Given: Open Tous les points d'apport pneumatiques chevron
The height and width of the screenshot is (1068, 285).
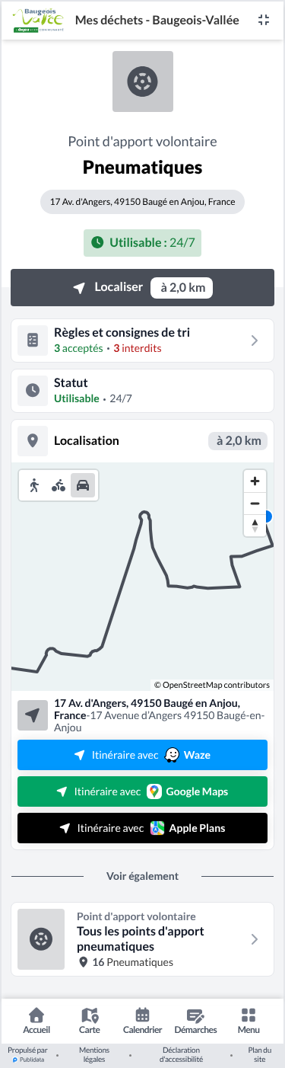Looking at the screenshot, I should click(255, 939).
